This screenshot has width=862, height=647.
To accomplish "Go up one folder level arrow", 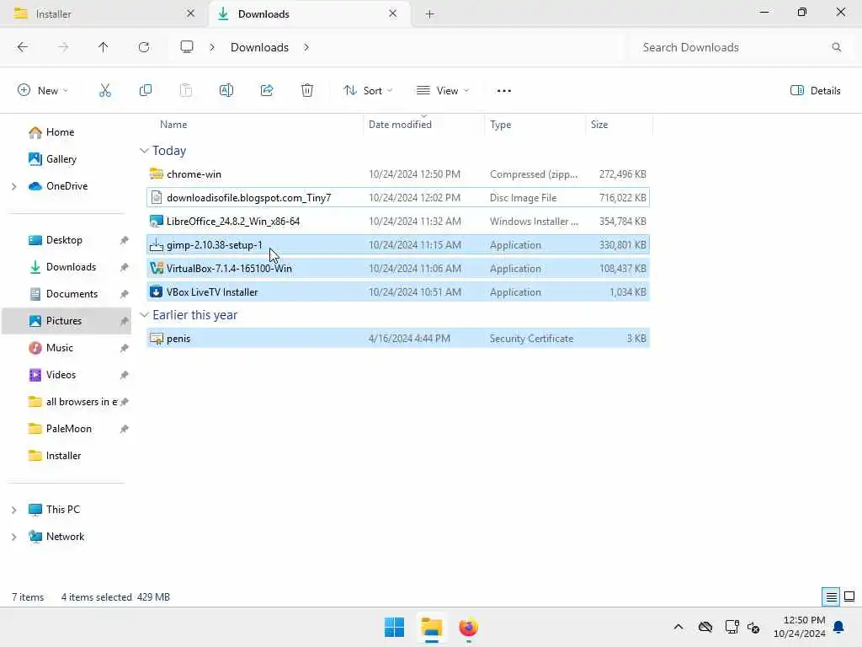I will pyautogui.click(x=104, y=47).
